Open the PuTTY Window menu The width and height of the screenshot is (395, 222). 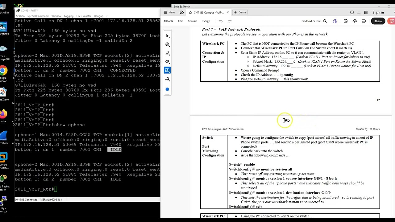(x=56, y=16)
